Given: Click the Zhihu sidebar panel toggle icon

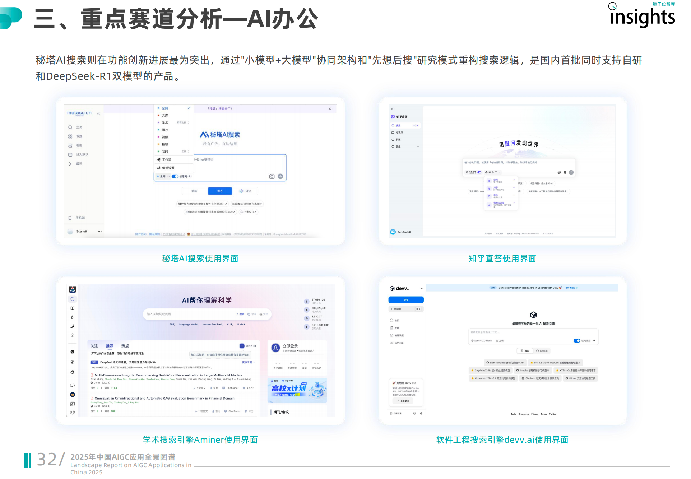Looking at the screenshot, I should 393,109.
